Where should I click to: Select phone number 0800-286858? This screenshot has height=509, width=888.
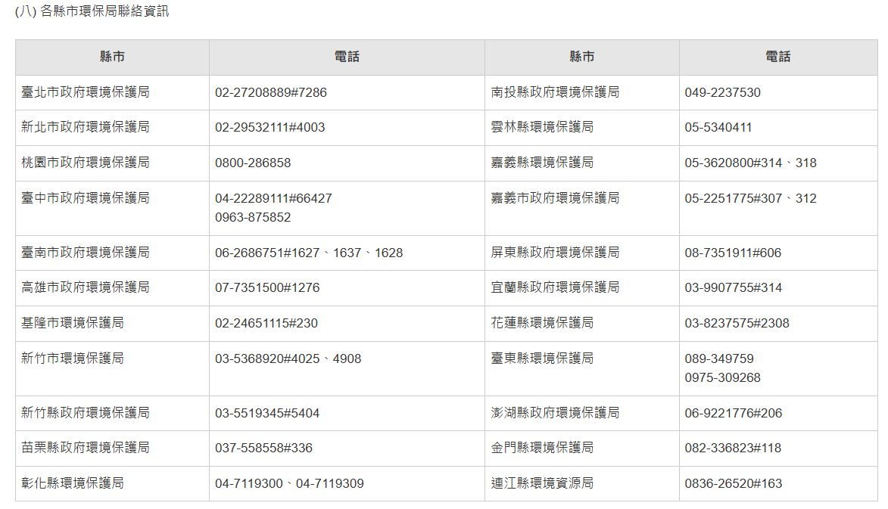pyautogui.click(x=253, y=163)
